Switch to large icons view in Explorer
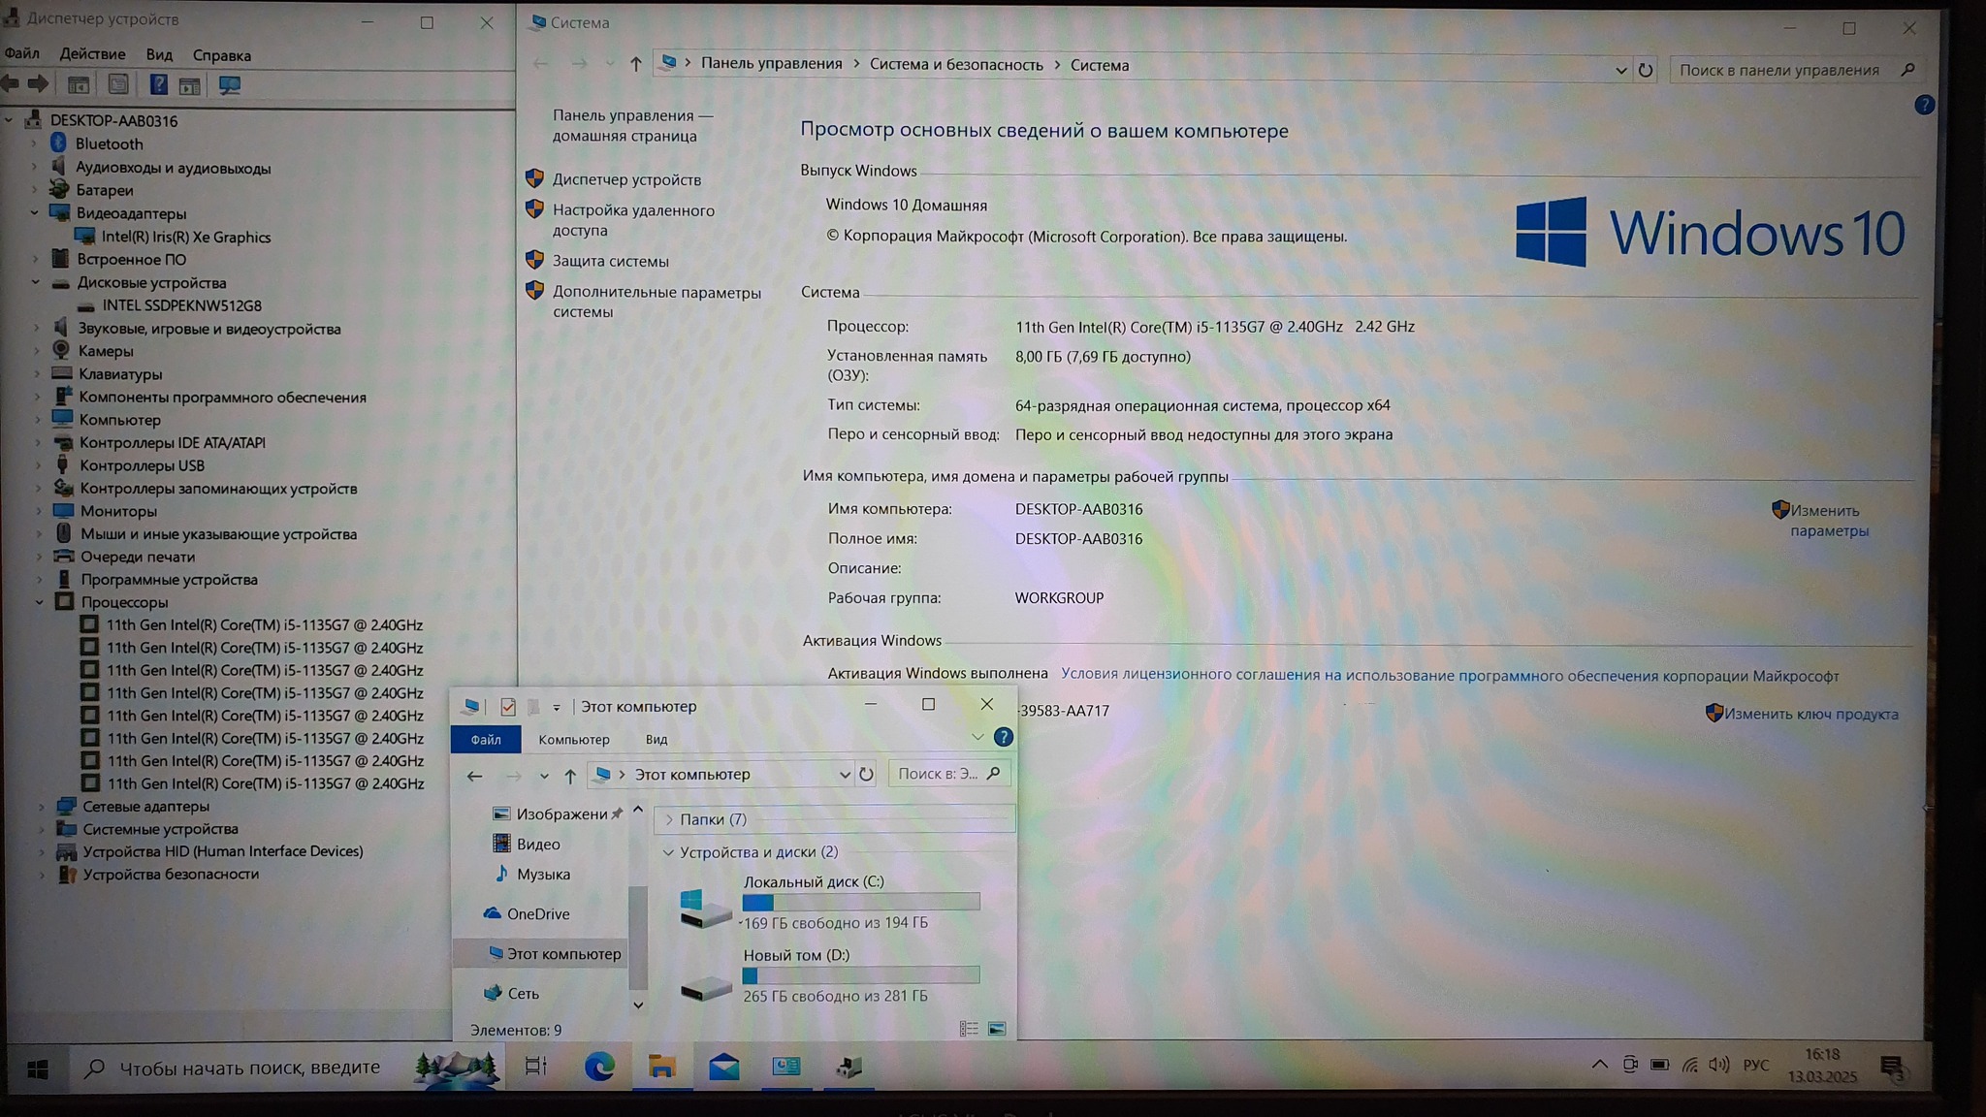 [x=996, y=1029]
